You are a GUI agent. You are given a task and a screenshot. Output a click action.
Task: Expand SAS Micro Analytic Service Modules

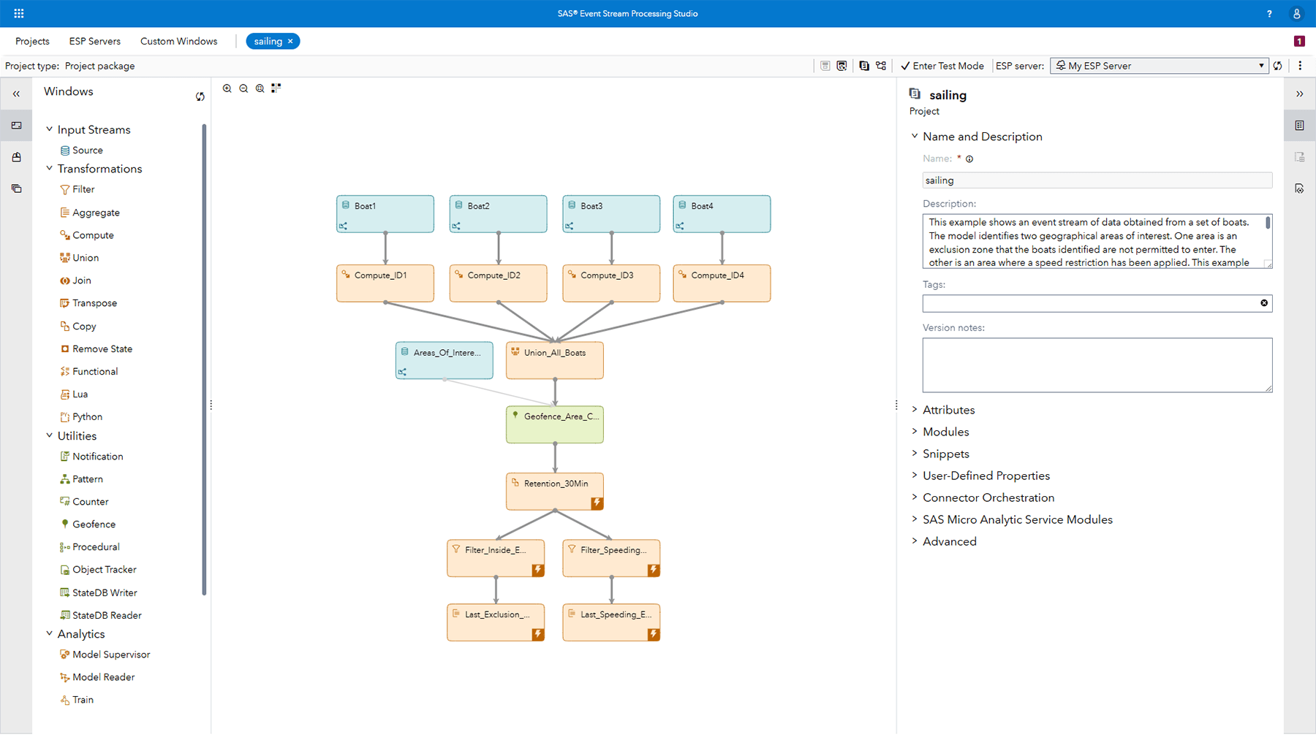pos(915,519)
